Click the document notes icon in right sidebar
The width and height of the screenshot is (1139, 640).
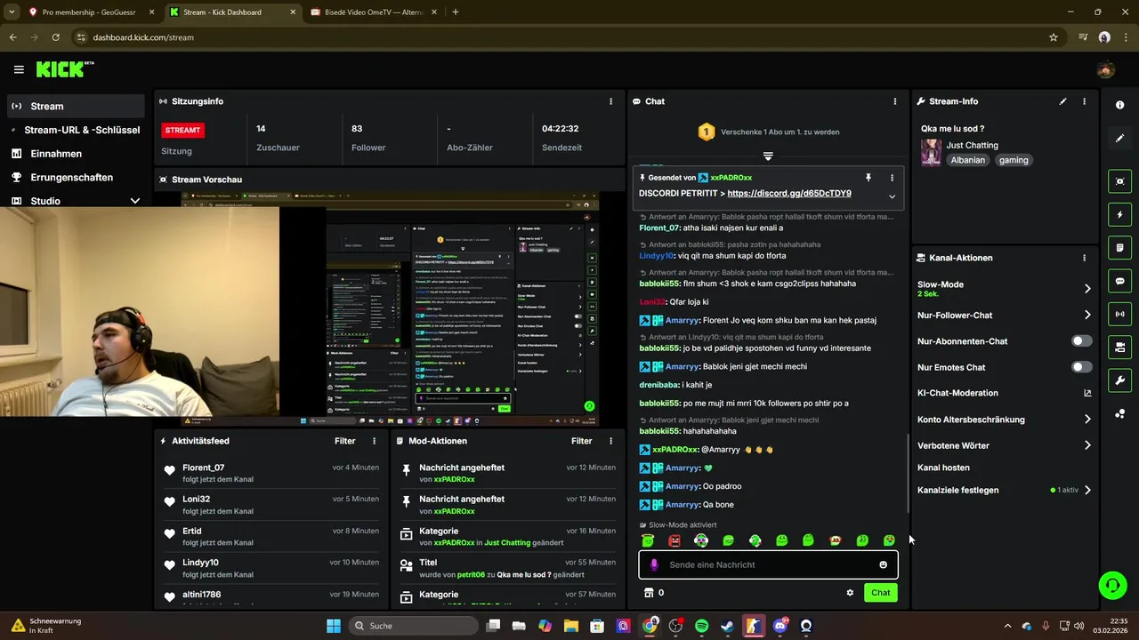pos(1119,247)
